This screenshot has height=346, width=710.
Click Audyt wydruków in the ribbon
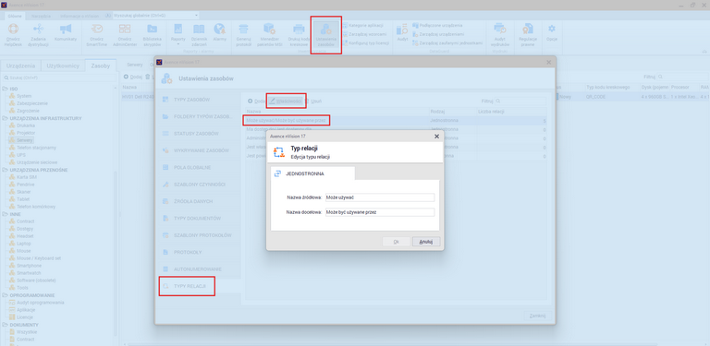point(500,35)
